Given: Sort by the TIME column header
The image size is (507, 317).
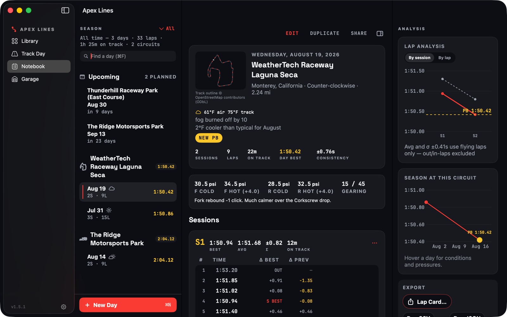Looking at the screenshot, I should (219, 260).
